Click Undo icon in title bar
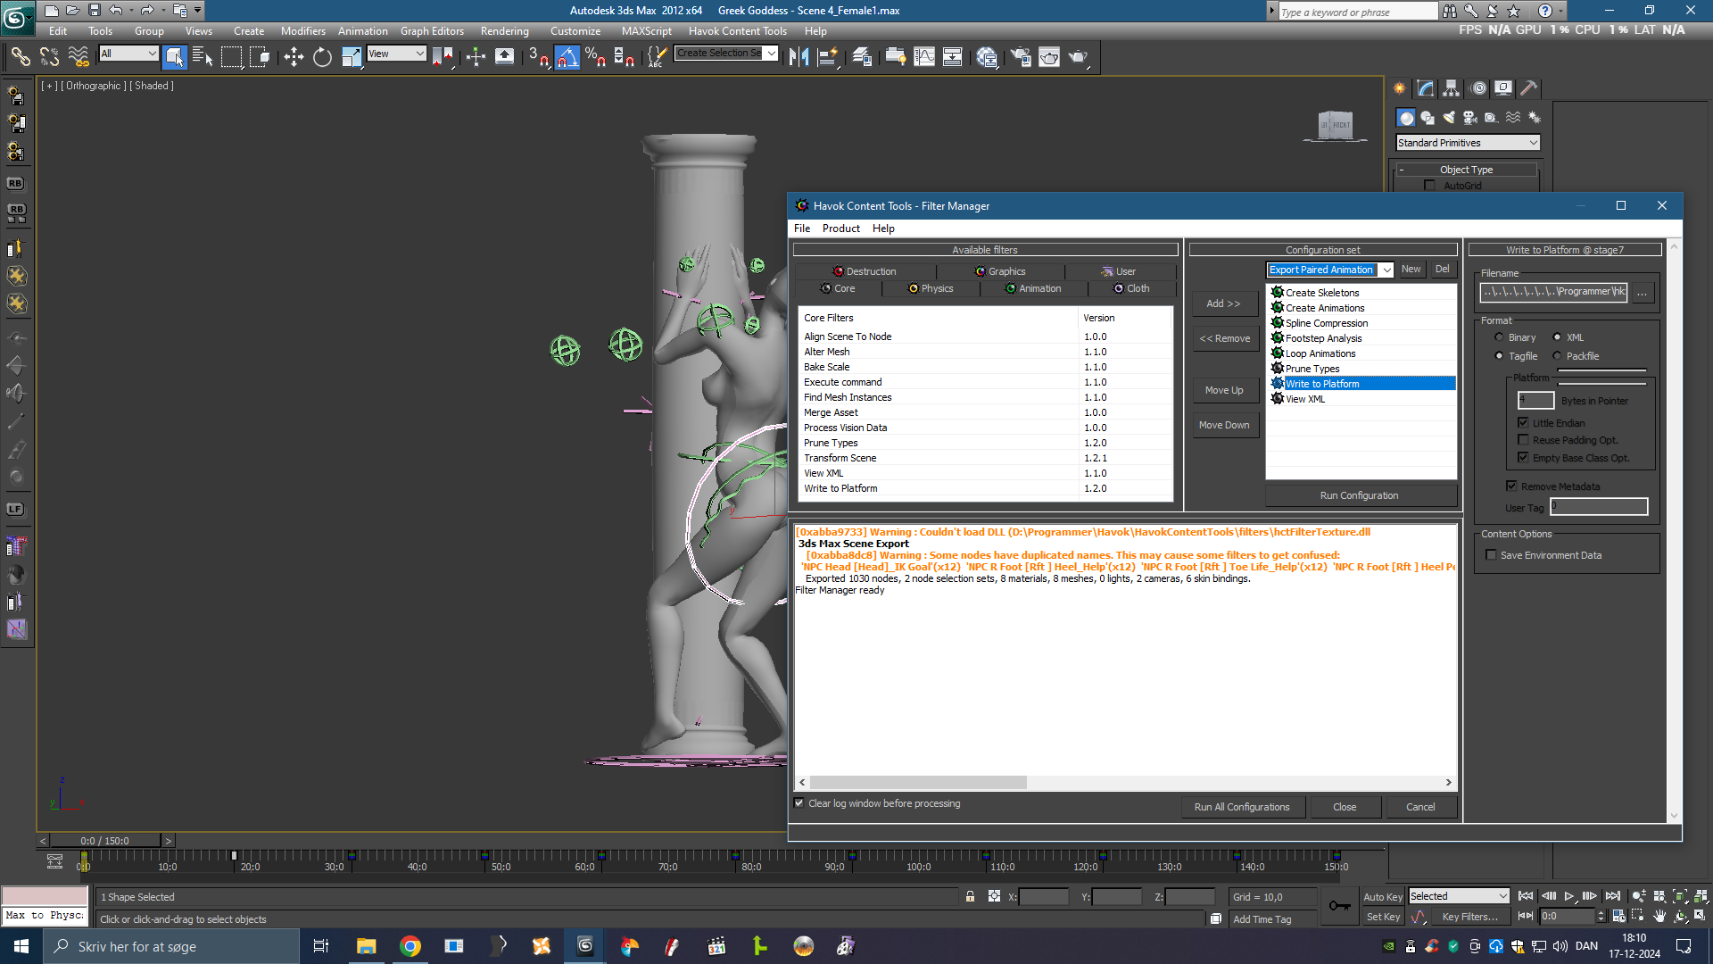The image size is (1713, 964). (116, 11)
